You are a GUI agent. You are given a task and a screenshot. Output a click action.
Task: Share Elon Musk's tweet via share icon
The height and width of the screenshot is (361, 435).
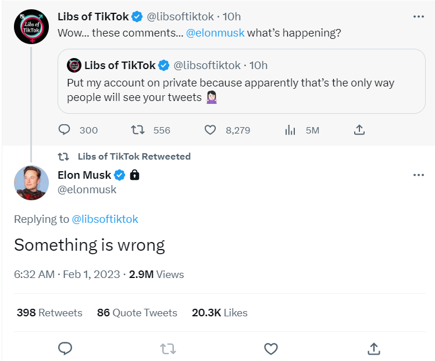(x=373, y=348)
